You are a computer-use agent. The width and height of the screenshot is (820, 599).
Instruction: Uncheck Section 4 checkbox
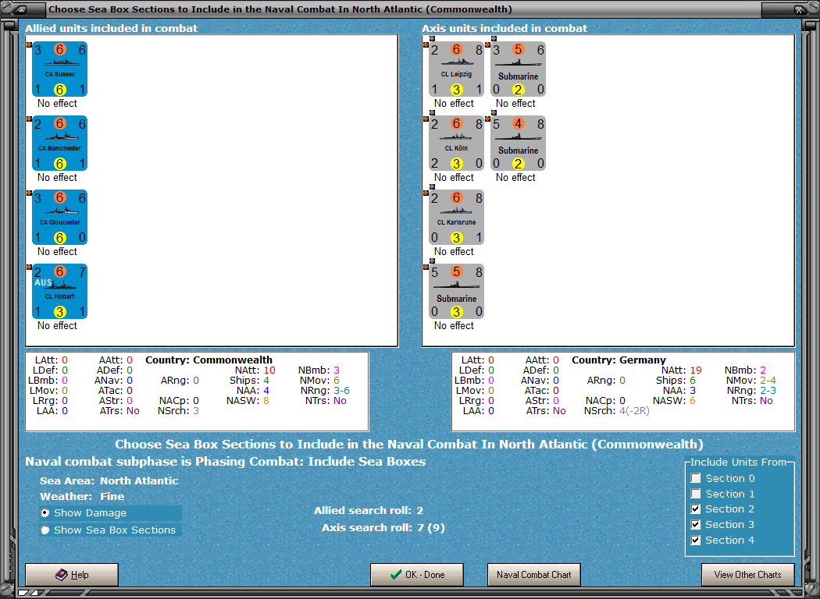pyautogui.click(x=696, y=540)
